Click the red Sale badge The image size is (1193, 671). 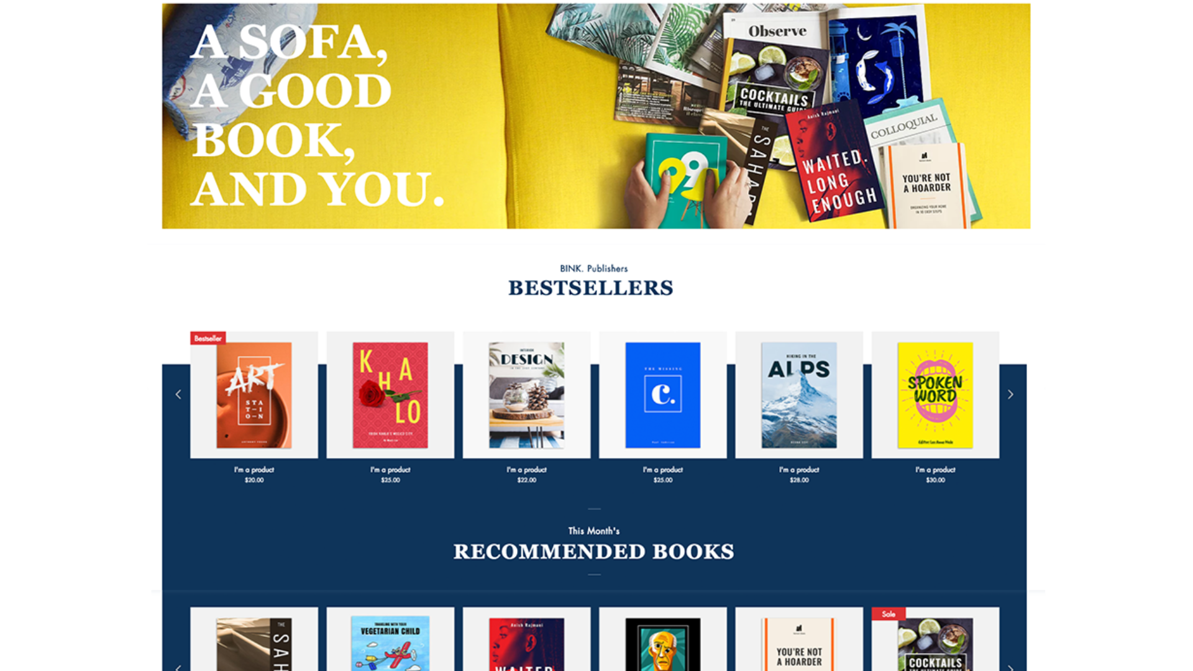pos(889,614)
